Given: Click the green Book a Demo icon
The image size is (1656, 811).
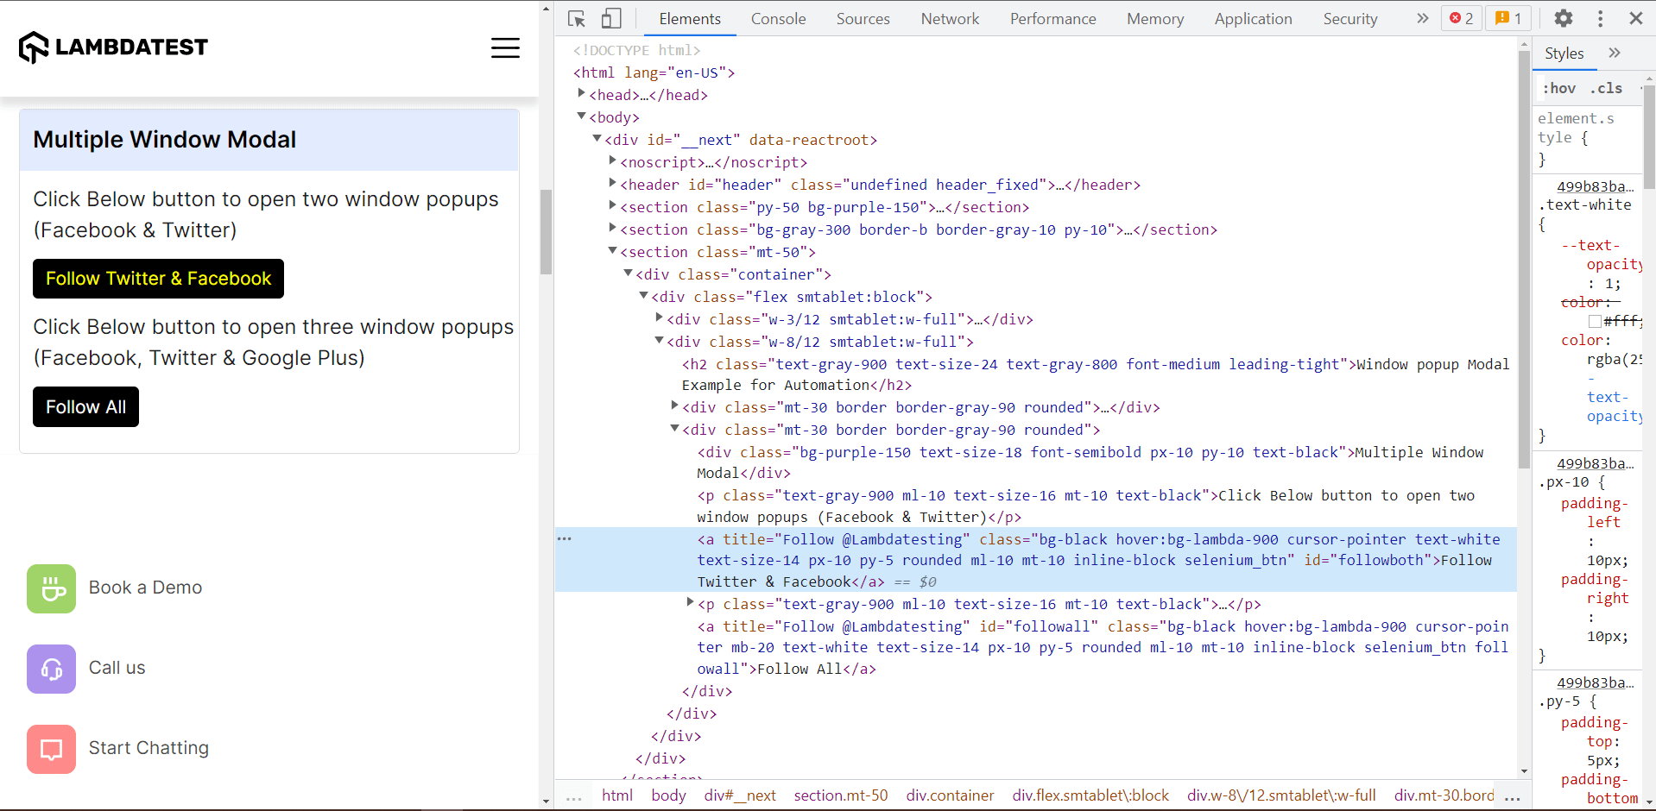Looking at the screenshot, I should (52, 588).
